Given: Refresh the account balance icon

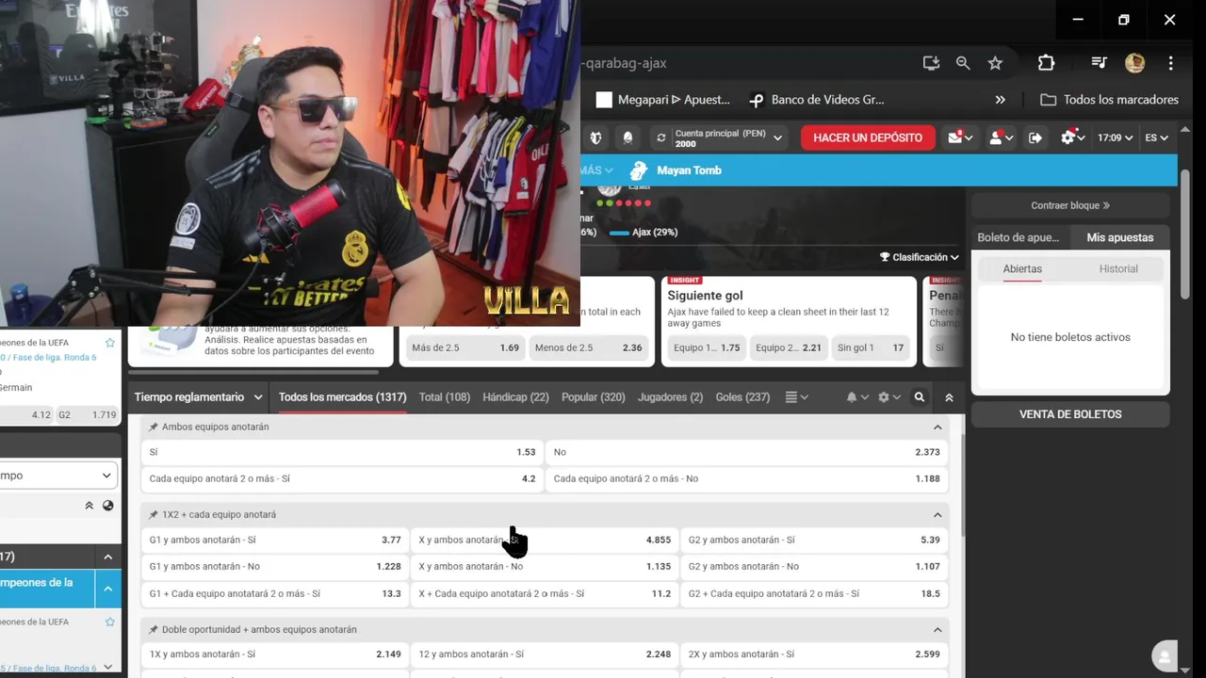Looking at the screenshot, I should pyautogui.click(x=661, y=137).
